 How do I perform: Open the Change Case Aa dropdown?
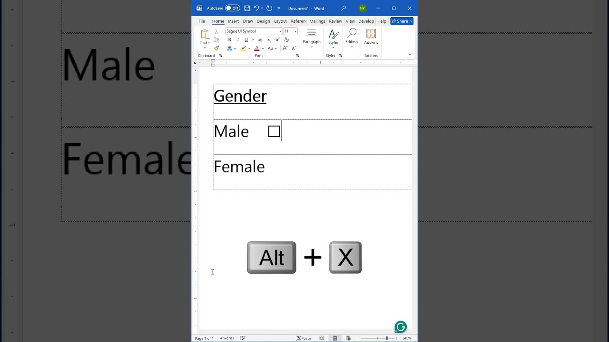(x=271, y=48)
